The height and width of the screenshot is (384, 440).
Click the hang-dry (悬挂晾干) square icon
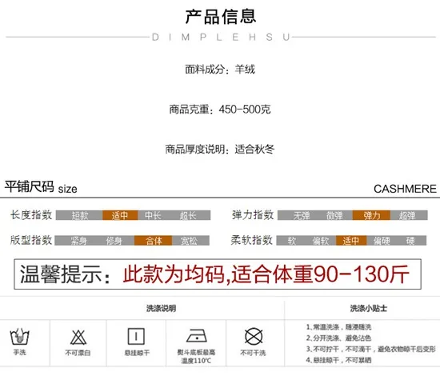tap(136, 336)
